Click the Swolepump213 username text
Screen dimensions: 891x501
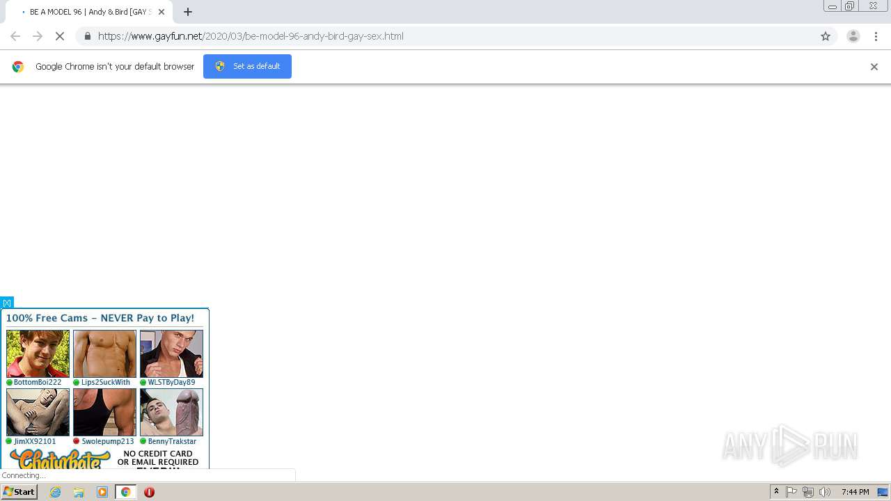(x=108, y=441)
